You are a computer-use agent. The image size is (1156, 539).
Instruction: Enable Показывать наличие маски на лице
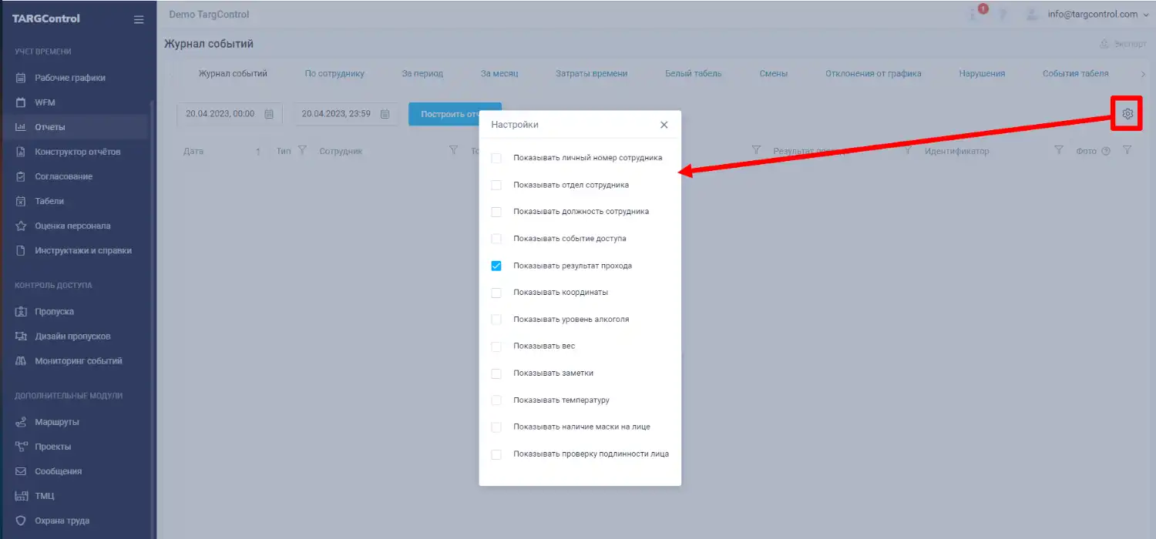pos(496,427)
